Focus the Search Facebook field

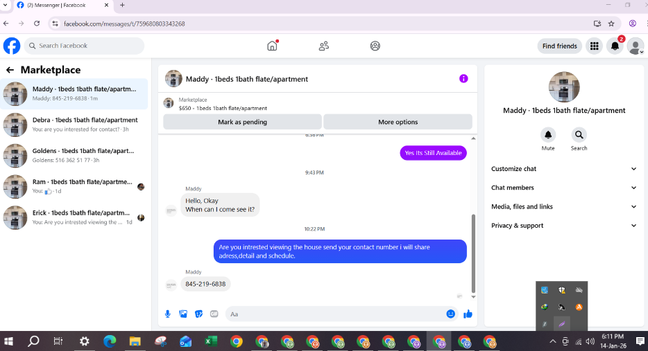[85, 46]
